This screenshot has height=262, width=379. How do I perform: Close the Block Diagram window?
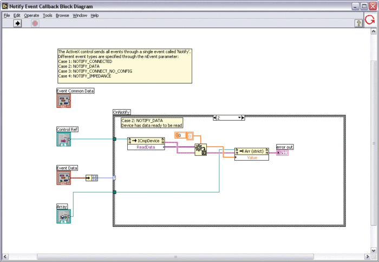point(373,6)
